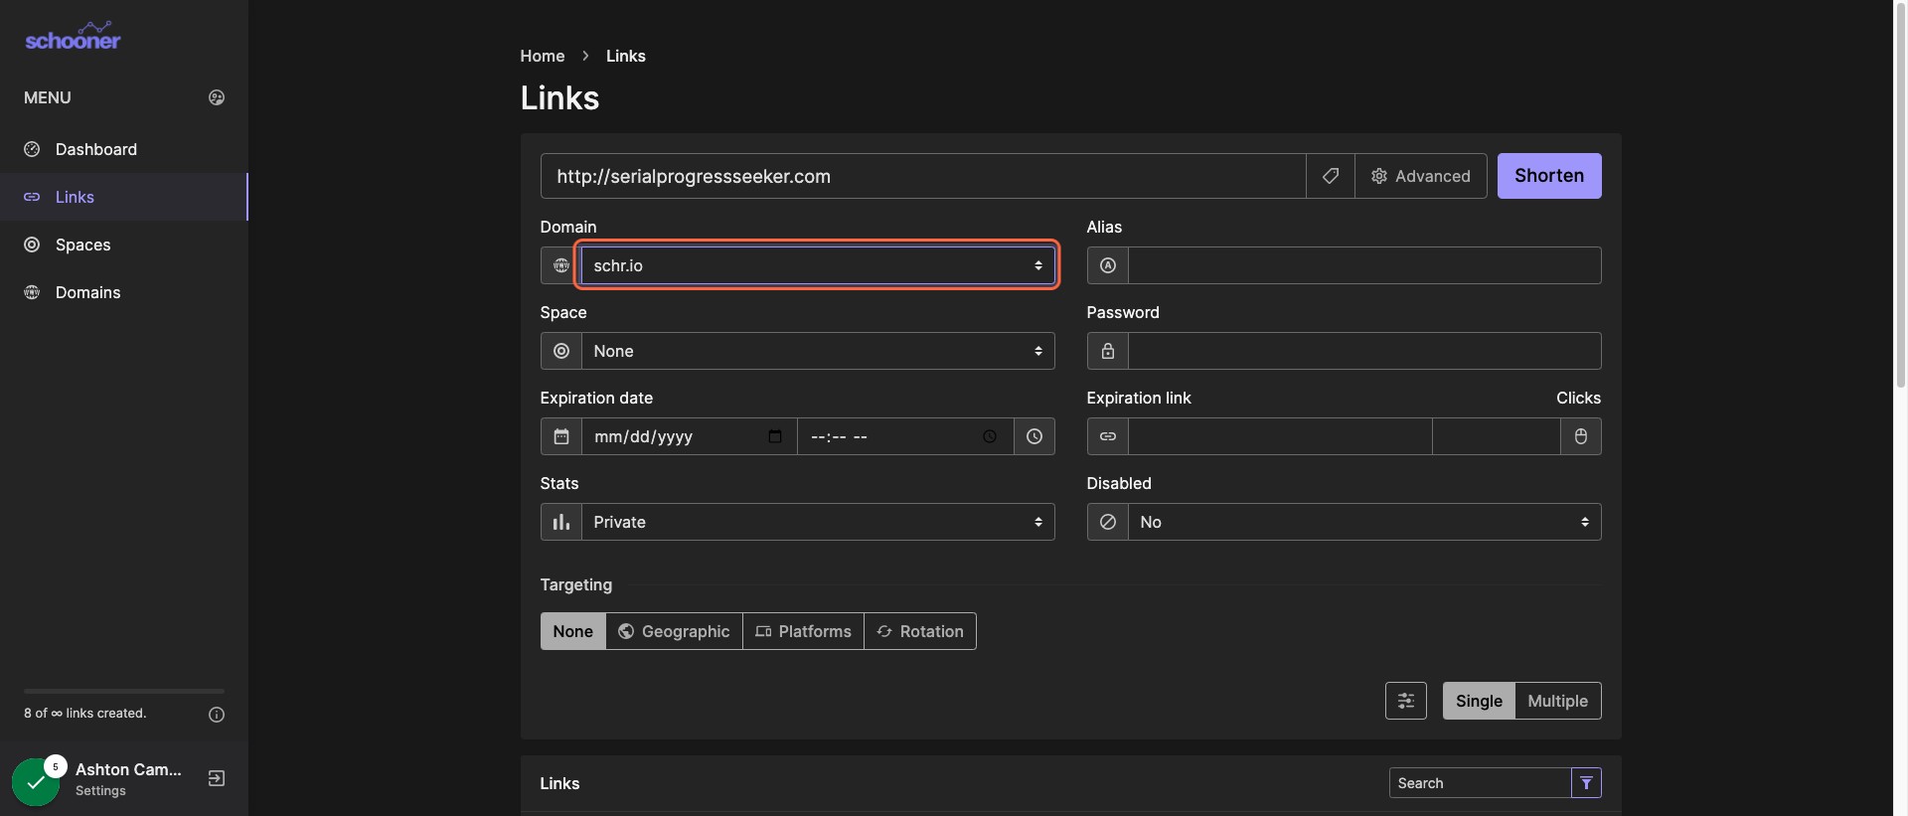Open the Disabled dropdown set to No
Viewport: 1908px width, 816px height.
click(x=1364, y=522)
